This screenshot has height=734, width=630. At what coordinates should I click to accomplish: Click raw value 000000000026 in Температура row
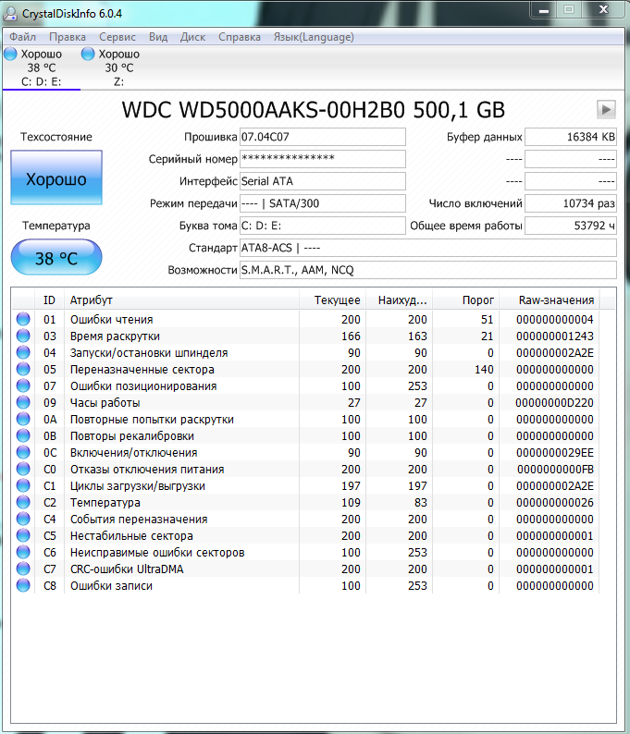(554, 503)
